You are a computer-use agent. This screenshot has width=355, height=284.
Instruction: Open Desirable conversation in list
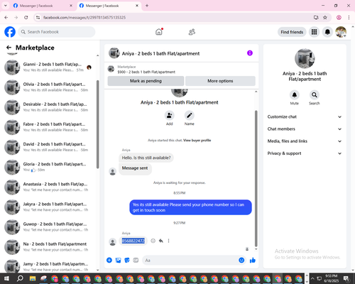point(48,107)
